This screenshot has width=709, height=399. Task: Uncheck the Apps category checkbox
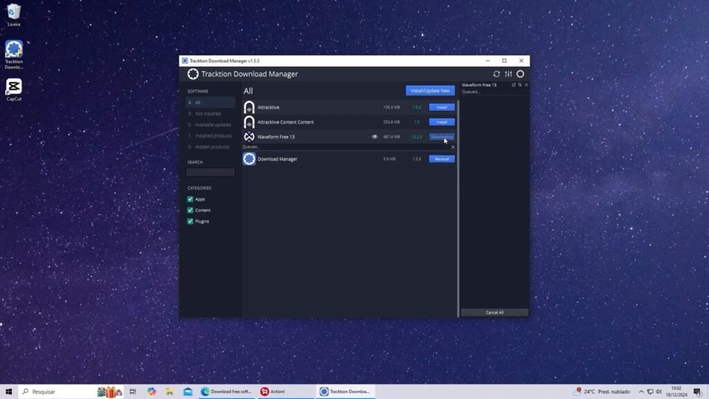tap(190, 199)
